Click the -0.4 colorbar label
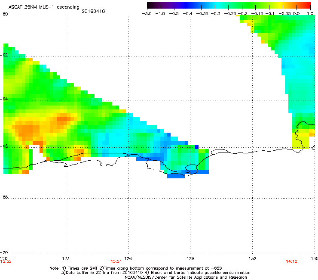 point(188,14)
